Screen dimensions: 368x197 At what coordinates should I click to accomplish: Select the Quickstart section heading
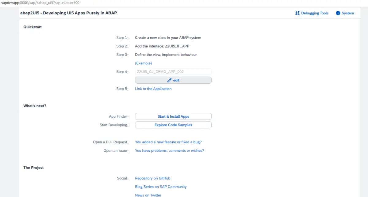tap(32, 27)
